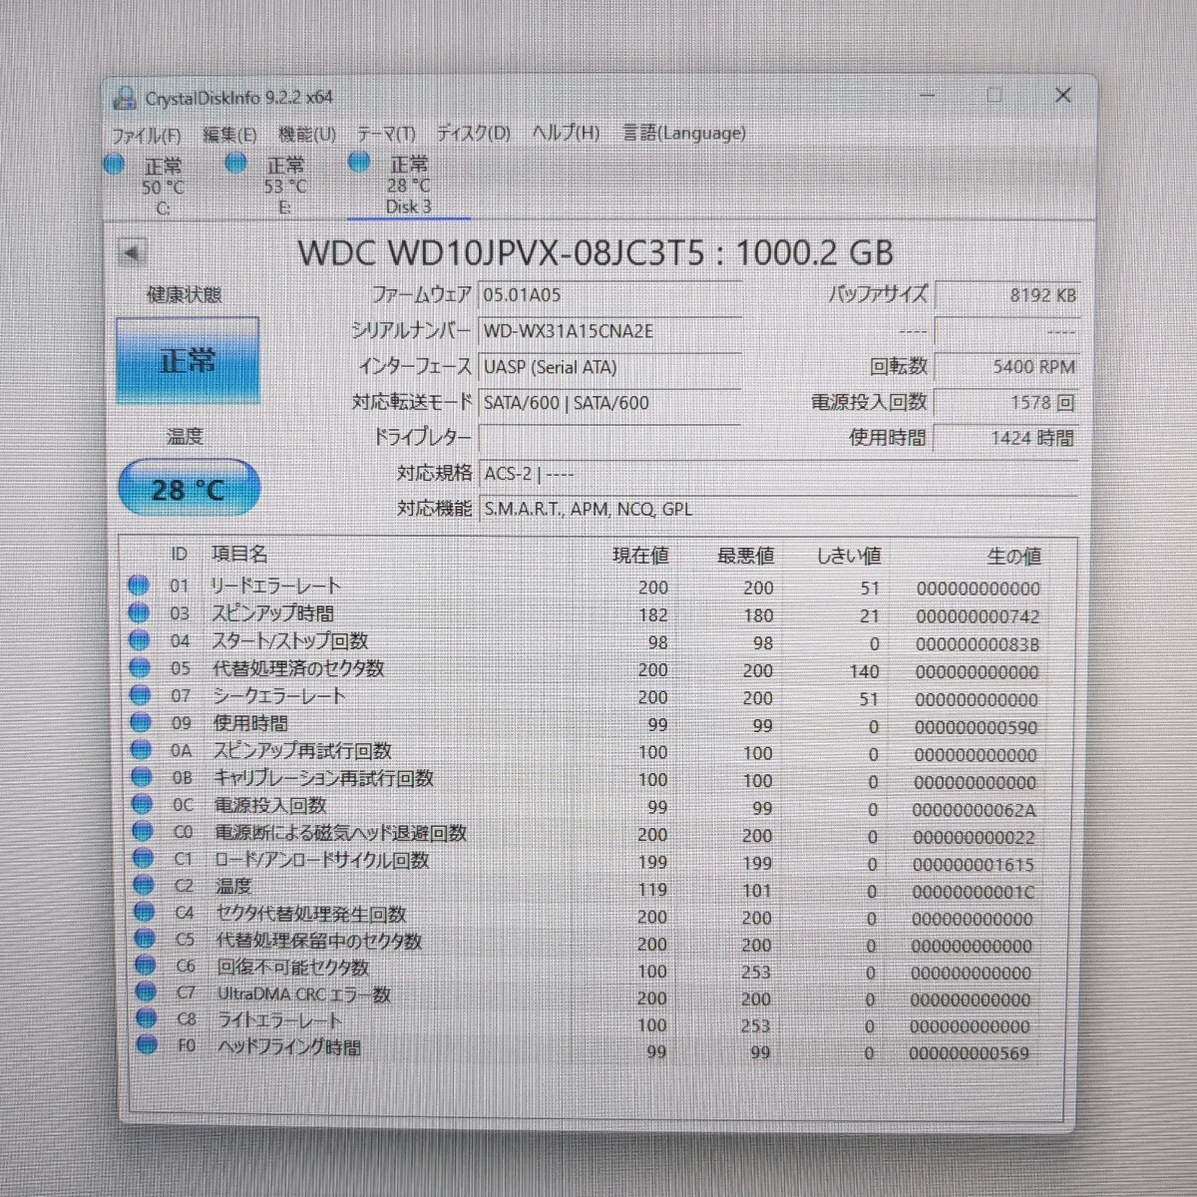This screenshot has width=1197, height=1197.
Task: Click status orb for 07 シークエラーレート
Action: (141, 695)
